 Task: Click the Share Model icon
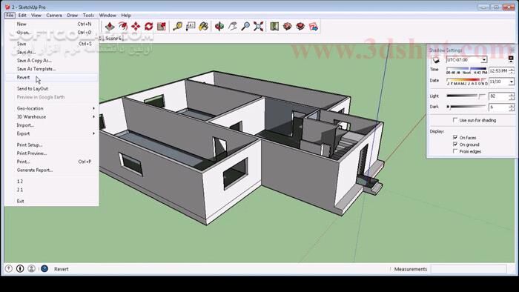point(300,27)
